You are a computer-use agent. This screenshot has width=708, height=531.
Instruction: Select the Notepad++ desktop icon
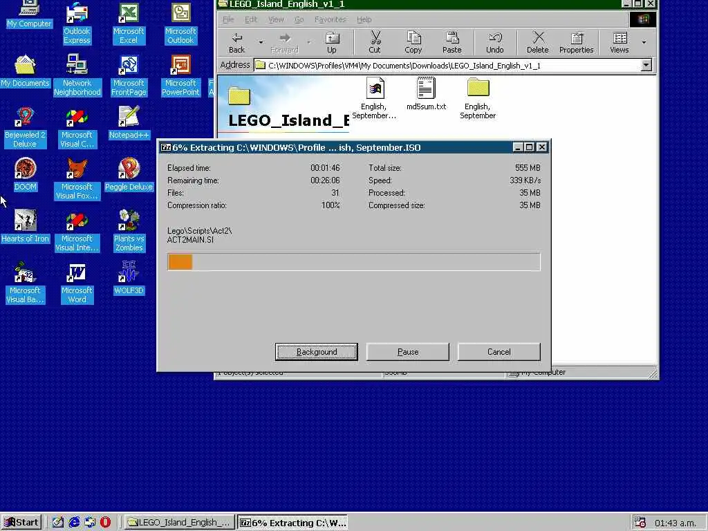coord(129,122)
